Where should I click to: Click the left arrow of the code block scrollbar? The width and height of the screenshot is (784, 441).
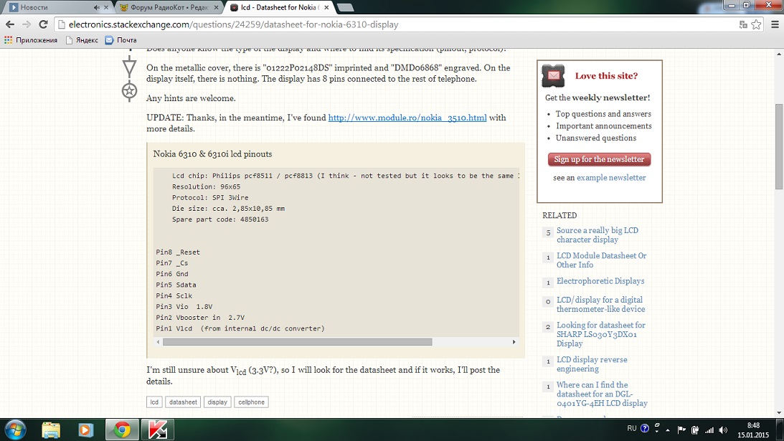tap(158, 342)
